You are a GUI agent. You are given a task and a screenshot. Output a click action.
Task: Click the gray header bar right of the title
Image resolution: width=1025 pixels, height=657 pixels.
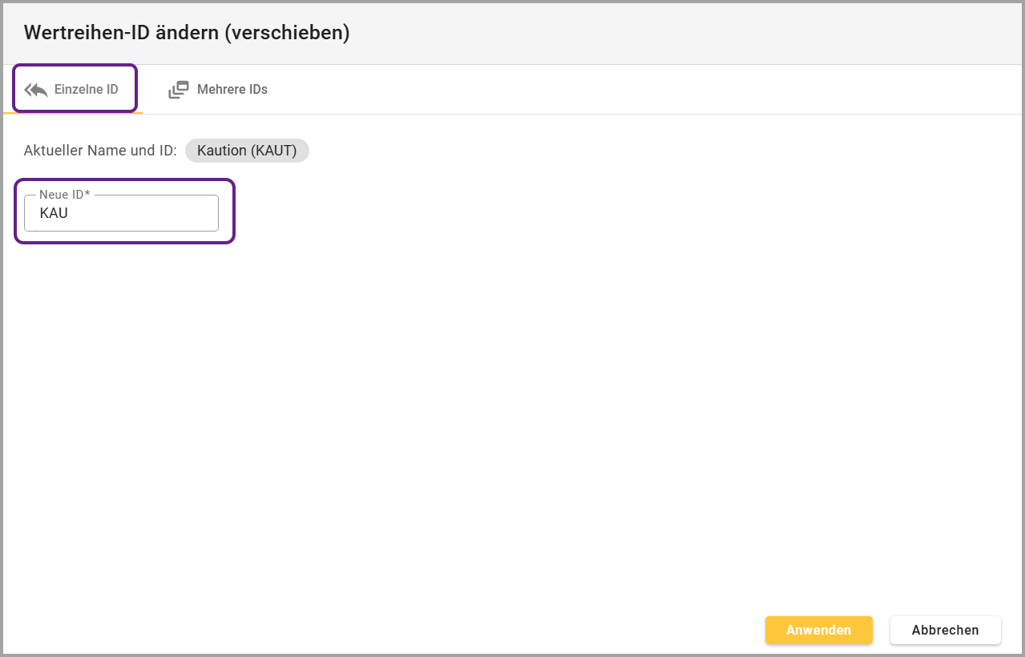coord(681,33)
